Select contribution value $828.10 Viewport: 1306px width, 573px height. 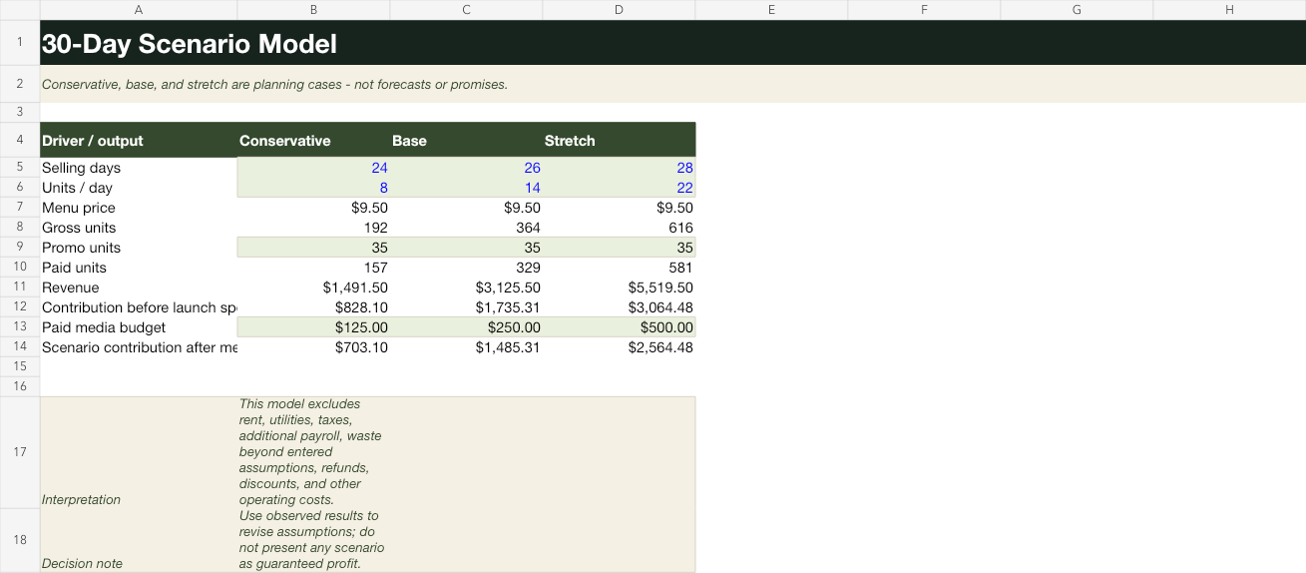coord(313,307)
